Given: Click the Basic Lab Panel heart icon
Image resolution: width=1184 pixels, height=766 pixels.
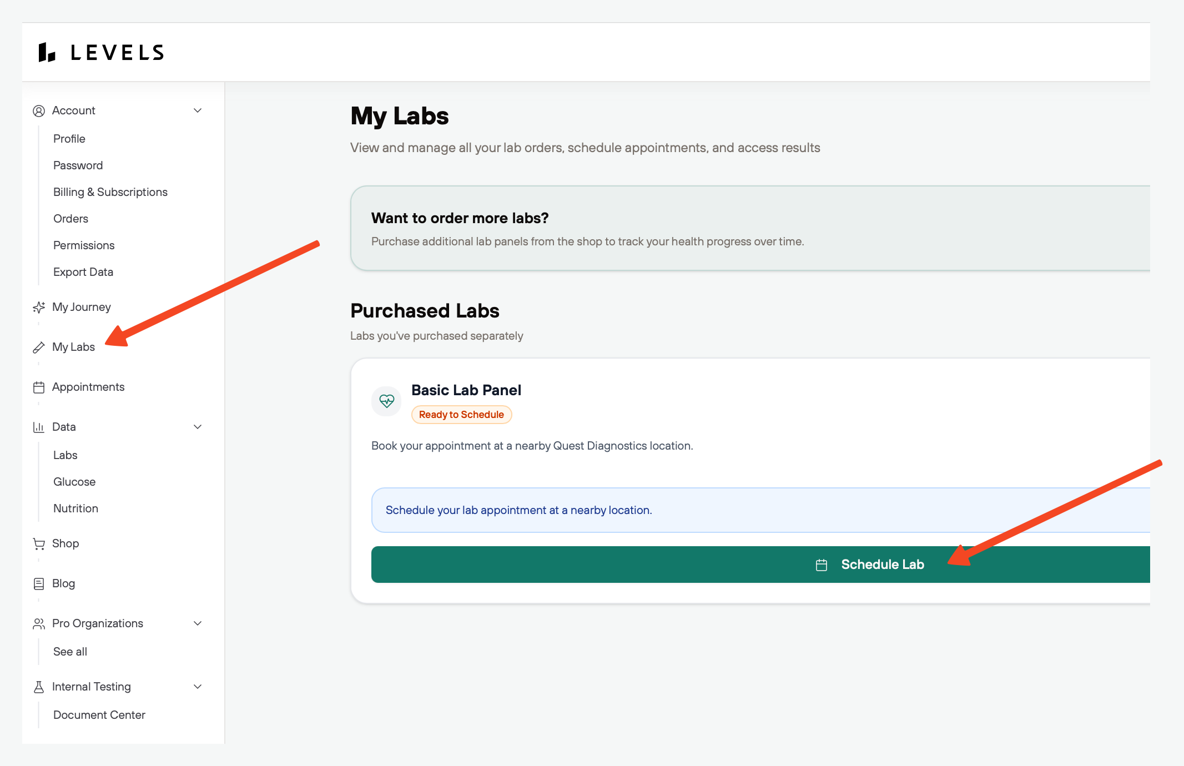Looking at the screenshot, I should [x=386, y=401].
